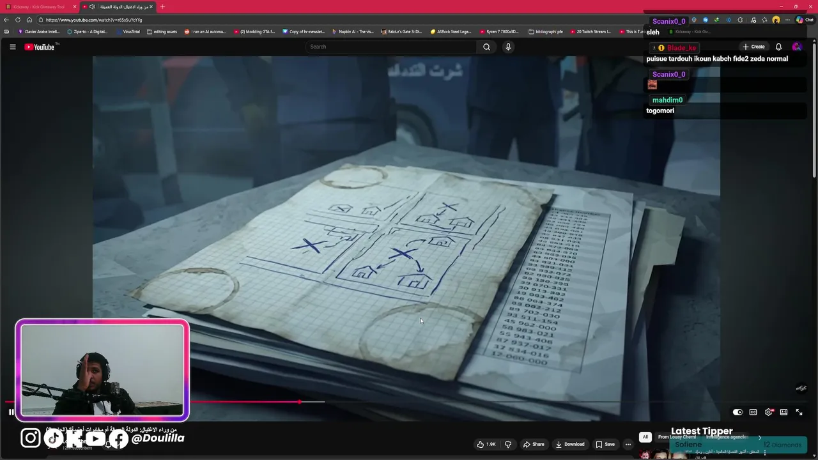Open Ziperto bookmark

click(x=88, y=31)
